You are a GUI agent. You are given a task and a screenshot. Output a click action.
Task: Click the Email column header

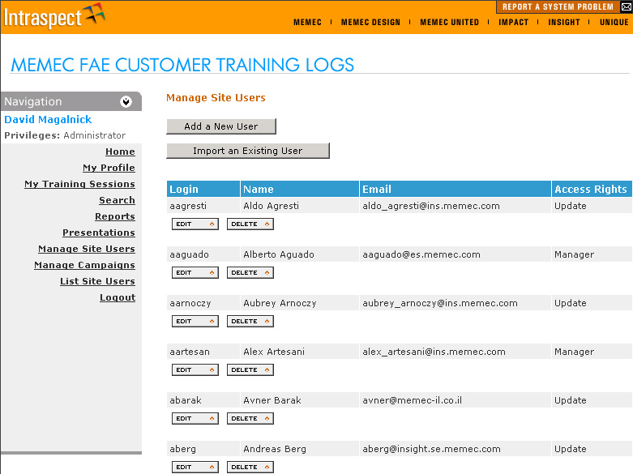[456, 189]
